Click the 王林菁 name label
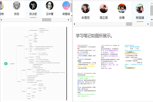The width and height of the screenshot is (153, 102). point(50,14)
